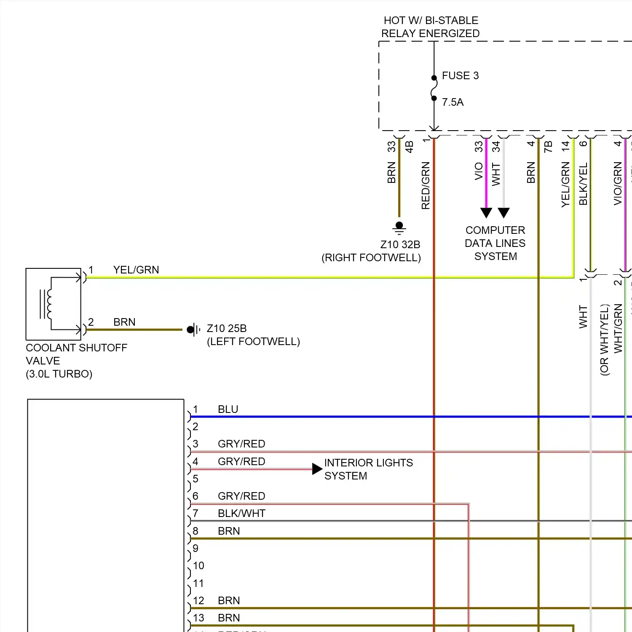Click the vertical YEL/GRN label beside pin 14
Screen dimensions: 632x632
[565, 185]
